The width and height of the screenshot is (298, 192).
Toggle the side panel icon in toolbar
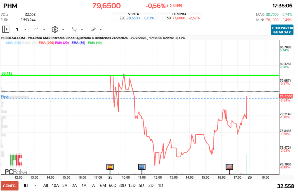tap(6, 29)
